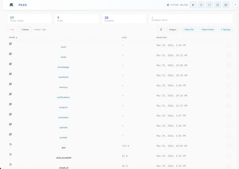This screenshot has width=239, height=169.
Task: Click the file icon in the .install_id row
Action: (10, 165)
